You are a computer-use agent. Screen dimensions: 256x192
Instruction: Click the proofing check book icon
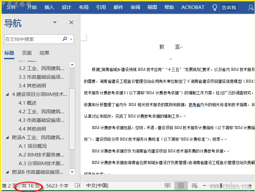pos(78,186)
